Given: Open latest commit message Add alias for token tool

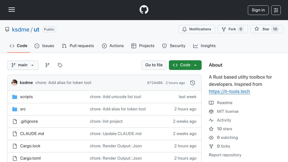Looking at the screenshot, I should 63,83.
